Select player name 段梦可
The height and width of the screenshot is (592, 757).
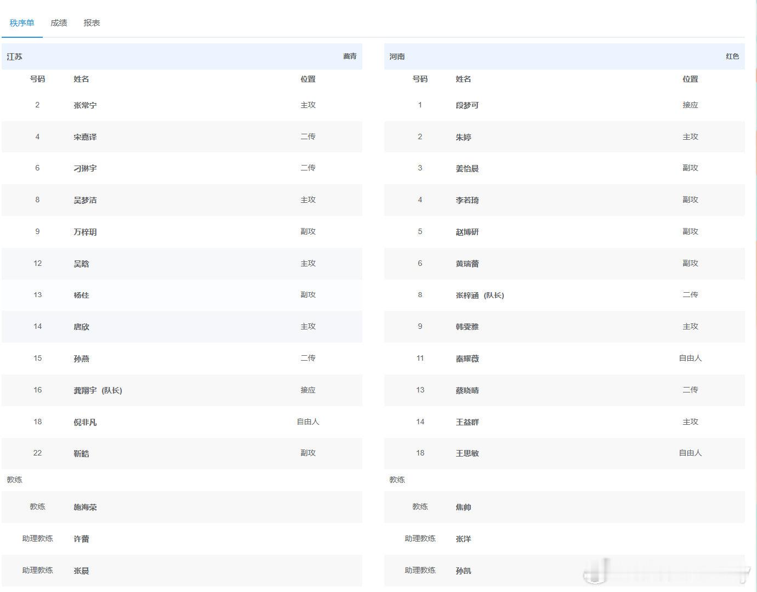tap(467, 105)
